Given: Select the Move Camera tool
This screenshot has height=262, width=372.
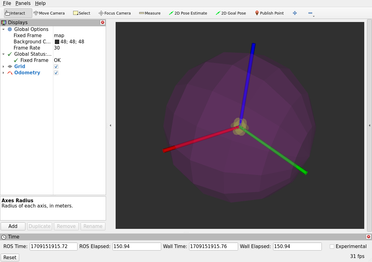Looking at the screenshot, I should (x=49, y=13).
